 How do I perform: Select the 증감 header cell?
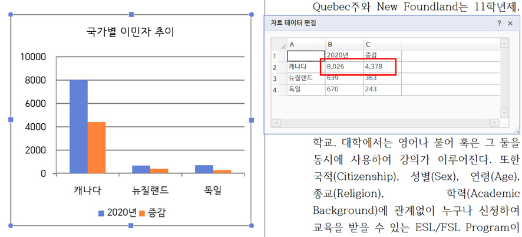pos(382,55)
